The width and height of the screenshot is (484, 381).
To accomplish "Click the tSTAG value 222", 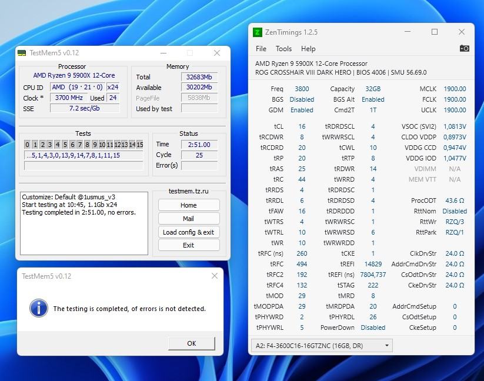I will click(x=373, y=285).
